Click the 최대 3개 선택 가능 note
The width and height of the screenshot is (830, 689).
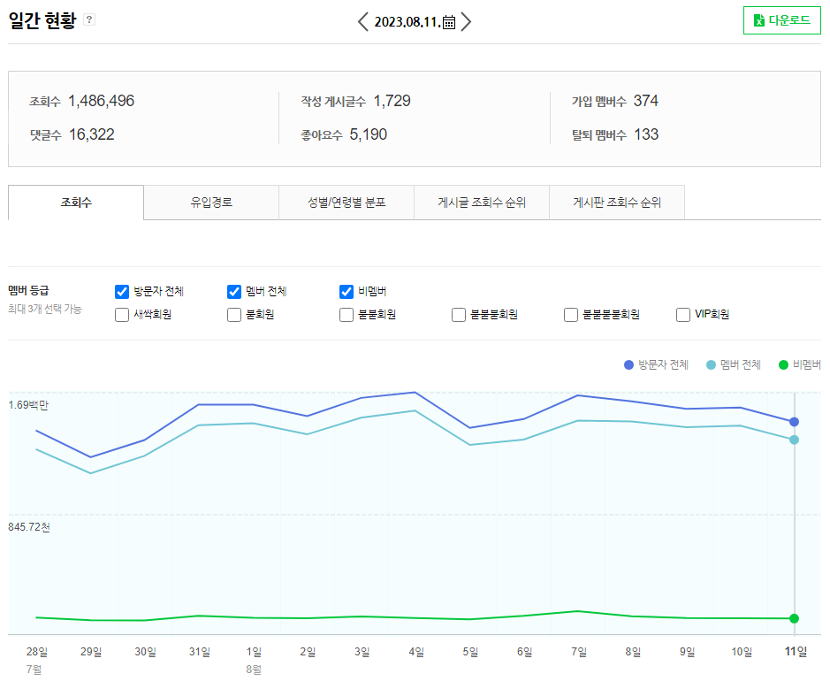point(45,310)
